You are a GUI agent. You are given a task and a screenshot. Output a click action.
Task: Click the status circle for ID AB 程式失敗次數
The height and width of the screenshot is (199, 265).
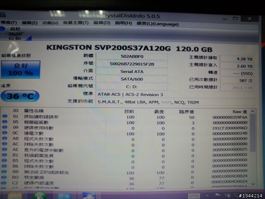pos(5,138)
